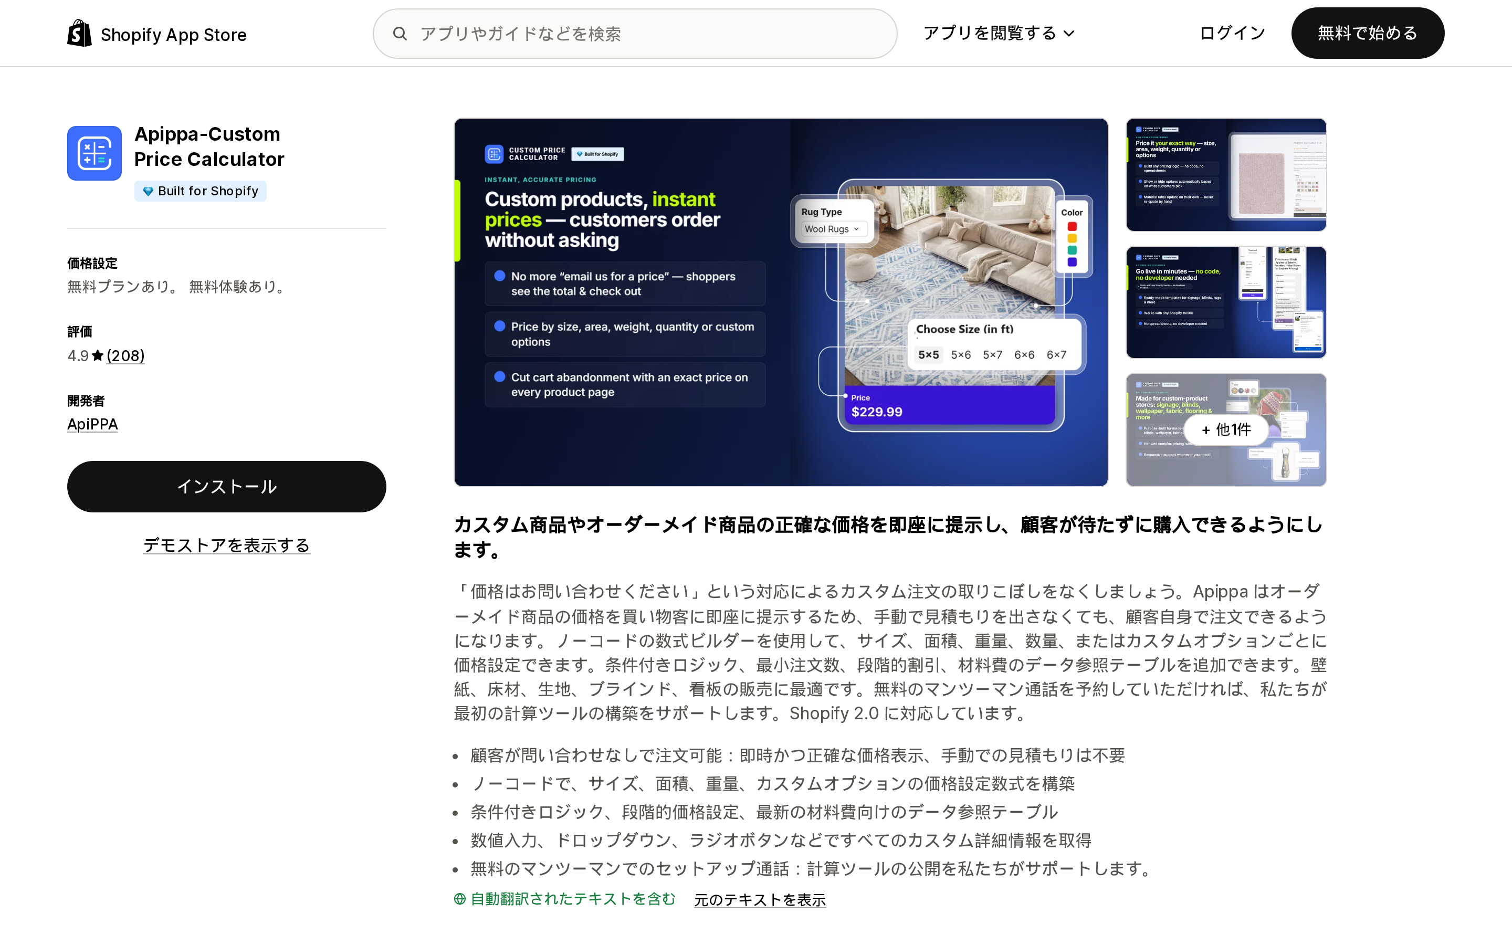Image resolution: width=1512 pixels, height=945 pixels.
Task: Click the bullet '顧客が問い合わせなしで注文可能'
Action: pyautogui.click(x=798, y=755)
